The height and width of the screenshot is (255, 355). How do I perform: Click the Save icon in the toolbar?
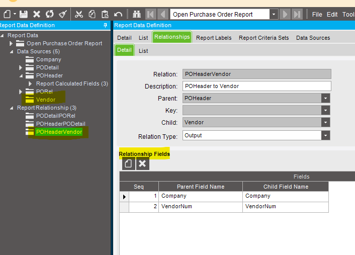click(x=24, y=14)
